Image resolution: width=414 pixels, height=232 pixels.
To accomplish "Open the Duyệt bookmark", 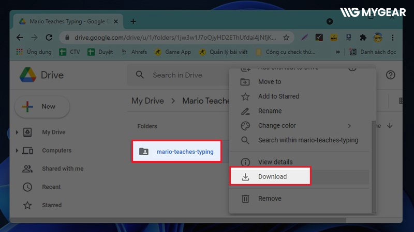I will tap(100, 52).
